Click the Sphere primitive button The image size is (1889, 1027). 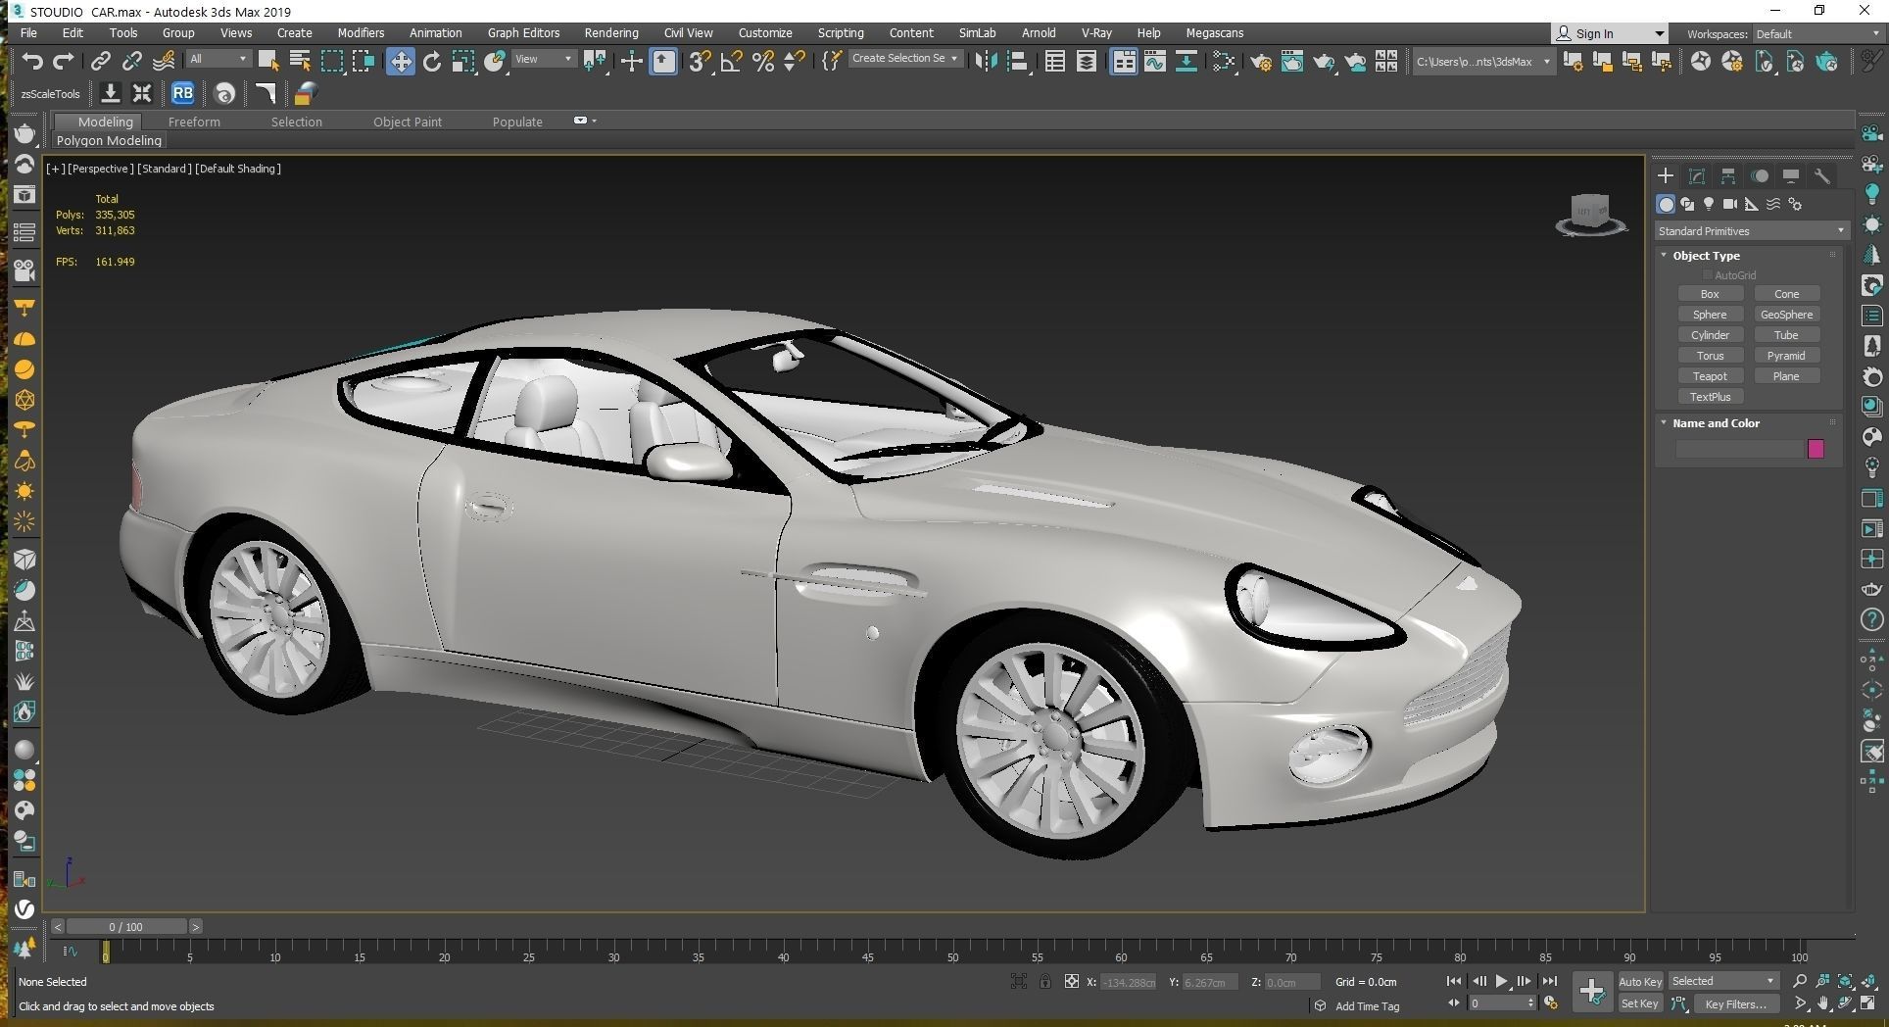pos(1710,315)
